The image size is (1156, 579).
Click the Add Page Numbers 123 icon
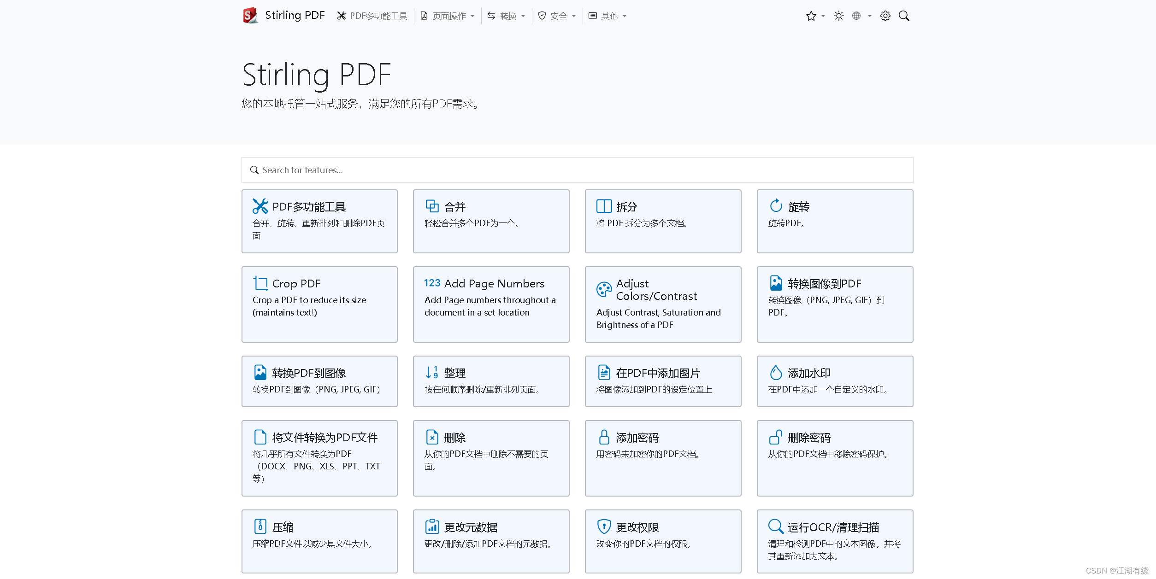point(432,283)
